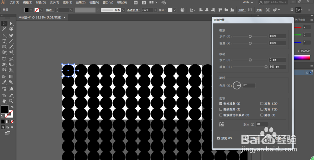Toggle the 预览(P) preview checkbox
314x160 pixels.
point(219,138)
